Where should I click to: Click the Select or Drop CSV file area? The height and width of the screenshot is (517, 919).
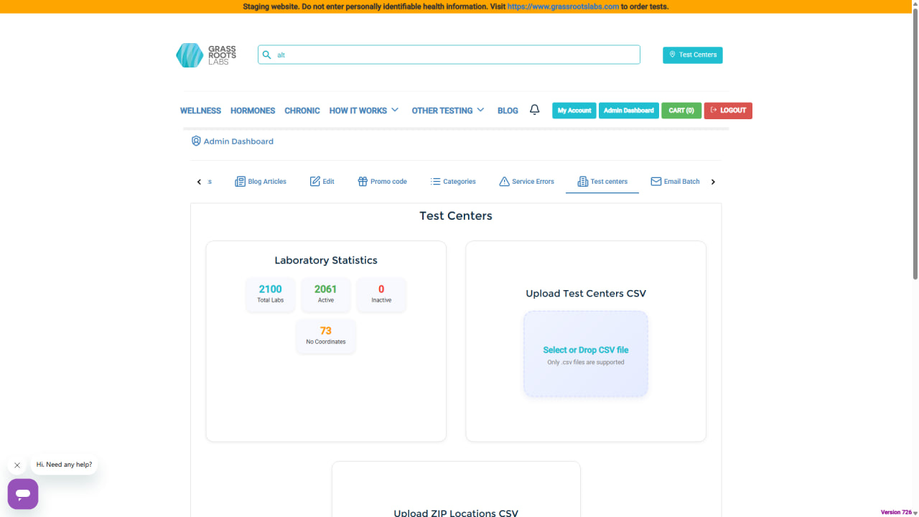586,354
